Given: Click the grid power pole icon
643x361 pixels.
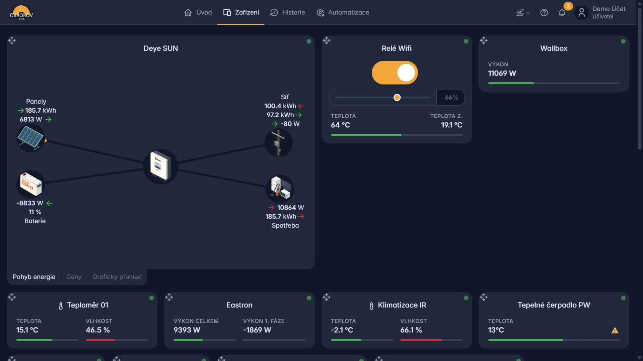Looking at the screenshot, I should [278, 143].
